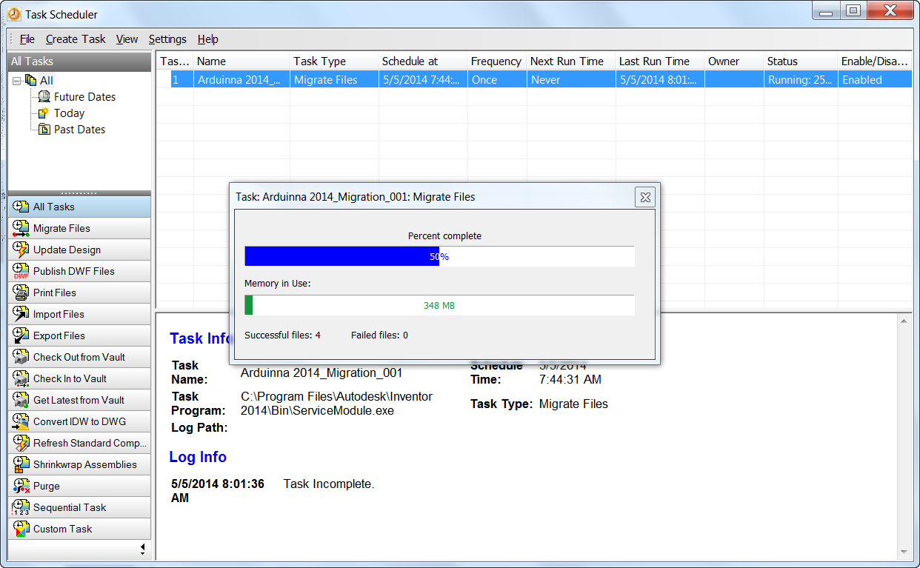
Task: Click the Task Scheduler title bar icon
Action: click(14, 14)
